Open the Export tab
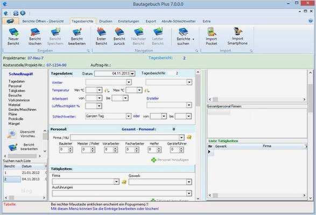316x215 pixels. (x=151, y=21)
